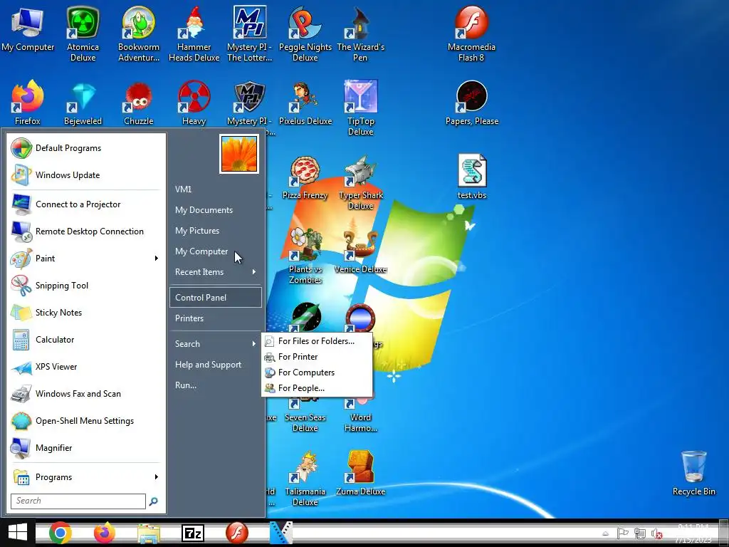Launch Calculator from the Start menu
Screen dimensions: 729x547
(86, 340)
